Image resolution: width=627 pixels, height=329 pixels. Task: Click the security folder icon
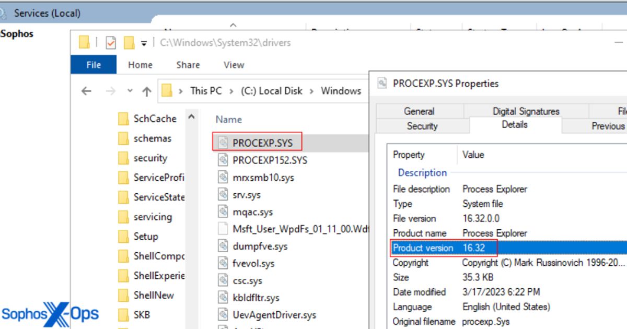click(x=123, y=158)
